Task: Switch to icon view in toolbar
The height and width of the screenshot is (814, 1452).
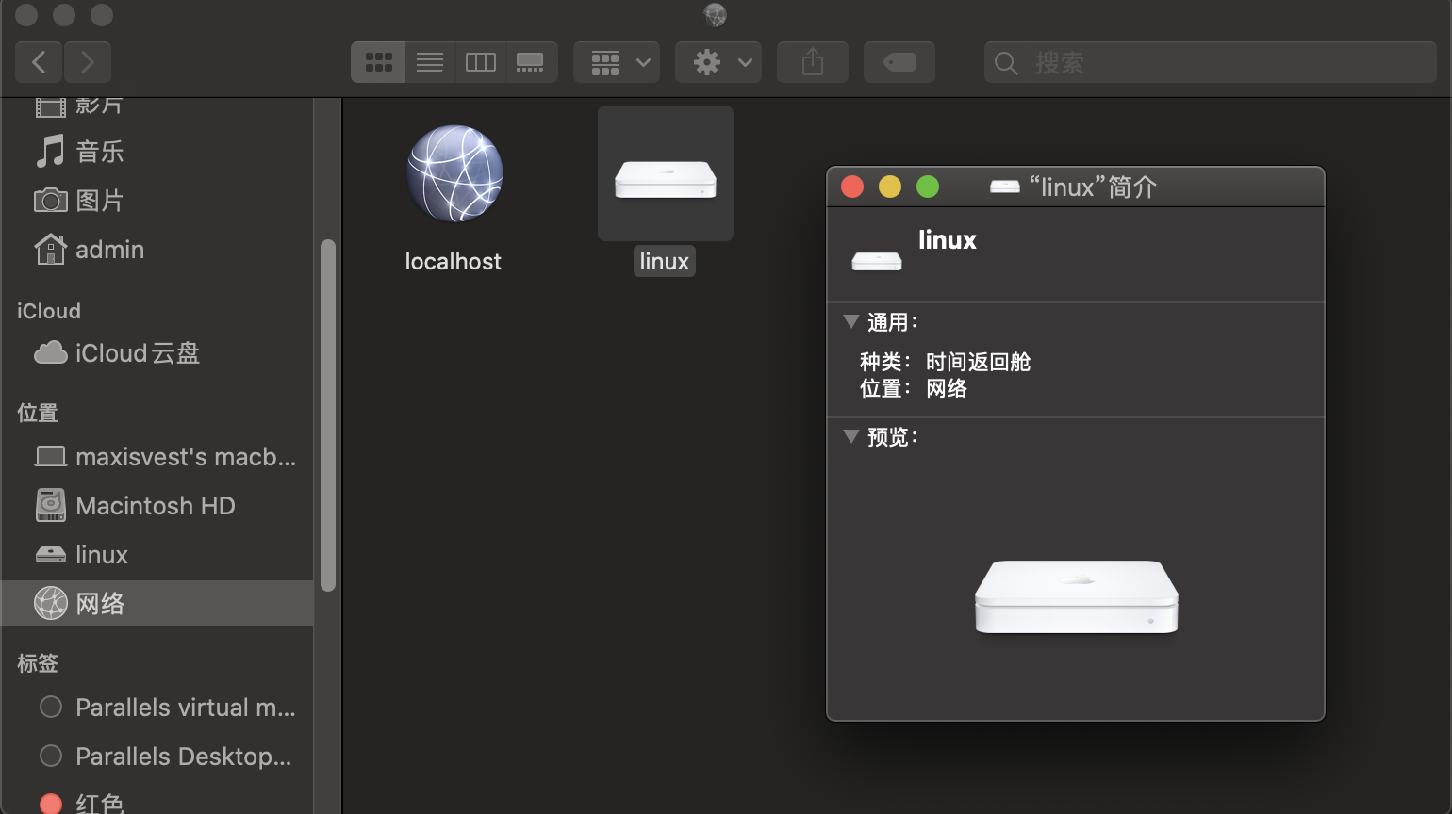Action: pos(378,62)
